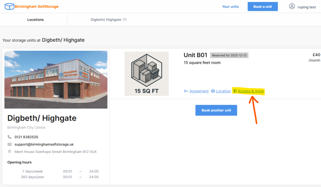Click the phone icon before 0121 8382520
The height and width of the screenshot is (187, 321).
[10, 137]
